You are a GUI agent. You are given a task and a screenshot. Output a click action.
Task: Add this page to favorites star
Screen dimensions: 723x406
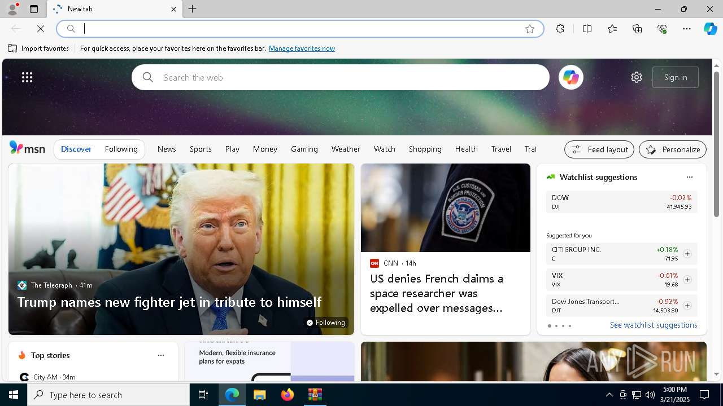(529, 29)
